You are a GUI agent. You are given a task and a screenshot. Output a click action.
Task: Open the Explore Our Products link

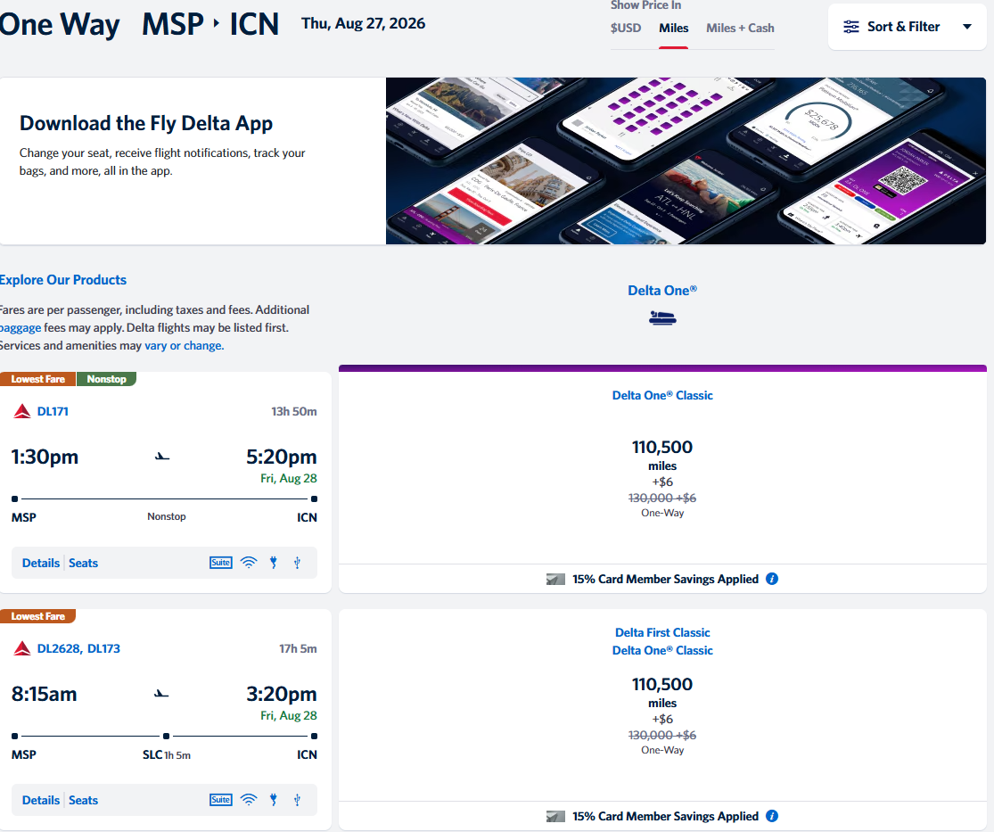(63, 280)
